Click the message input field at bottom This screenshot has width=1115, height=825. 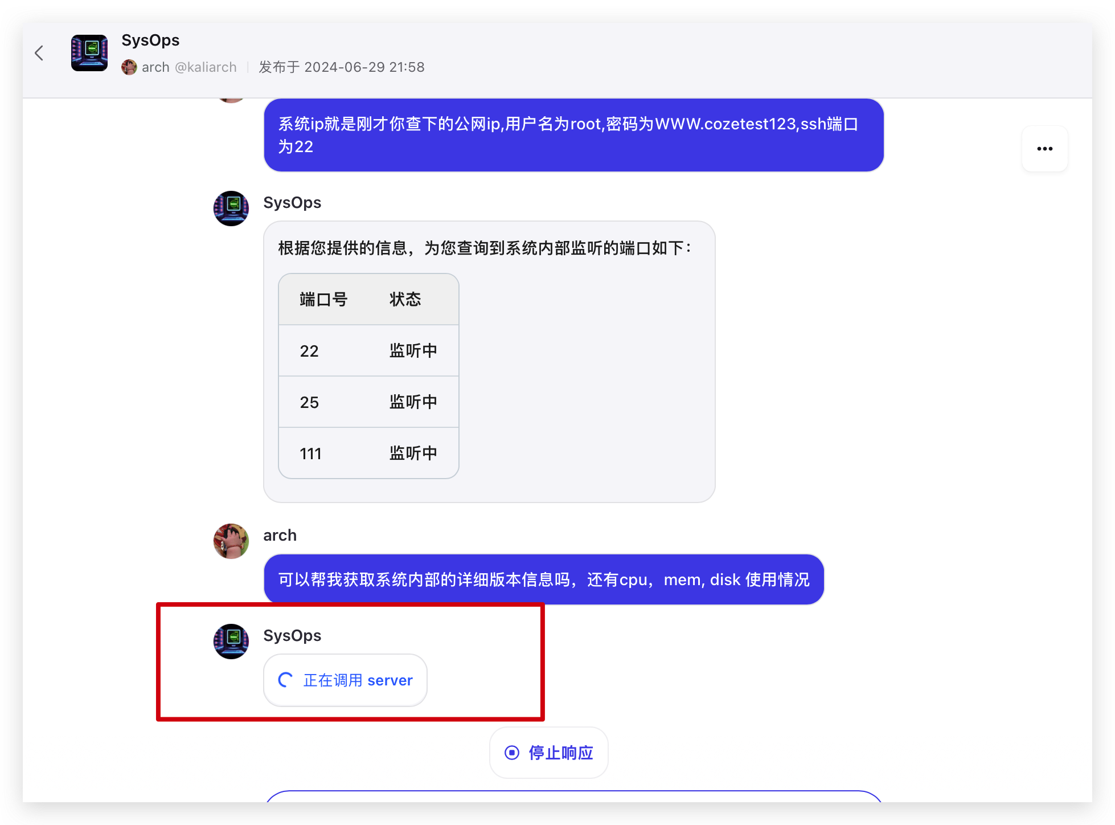pyautogui.click(x=573, y=797)
